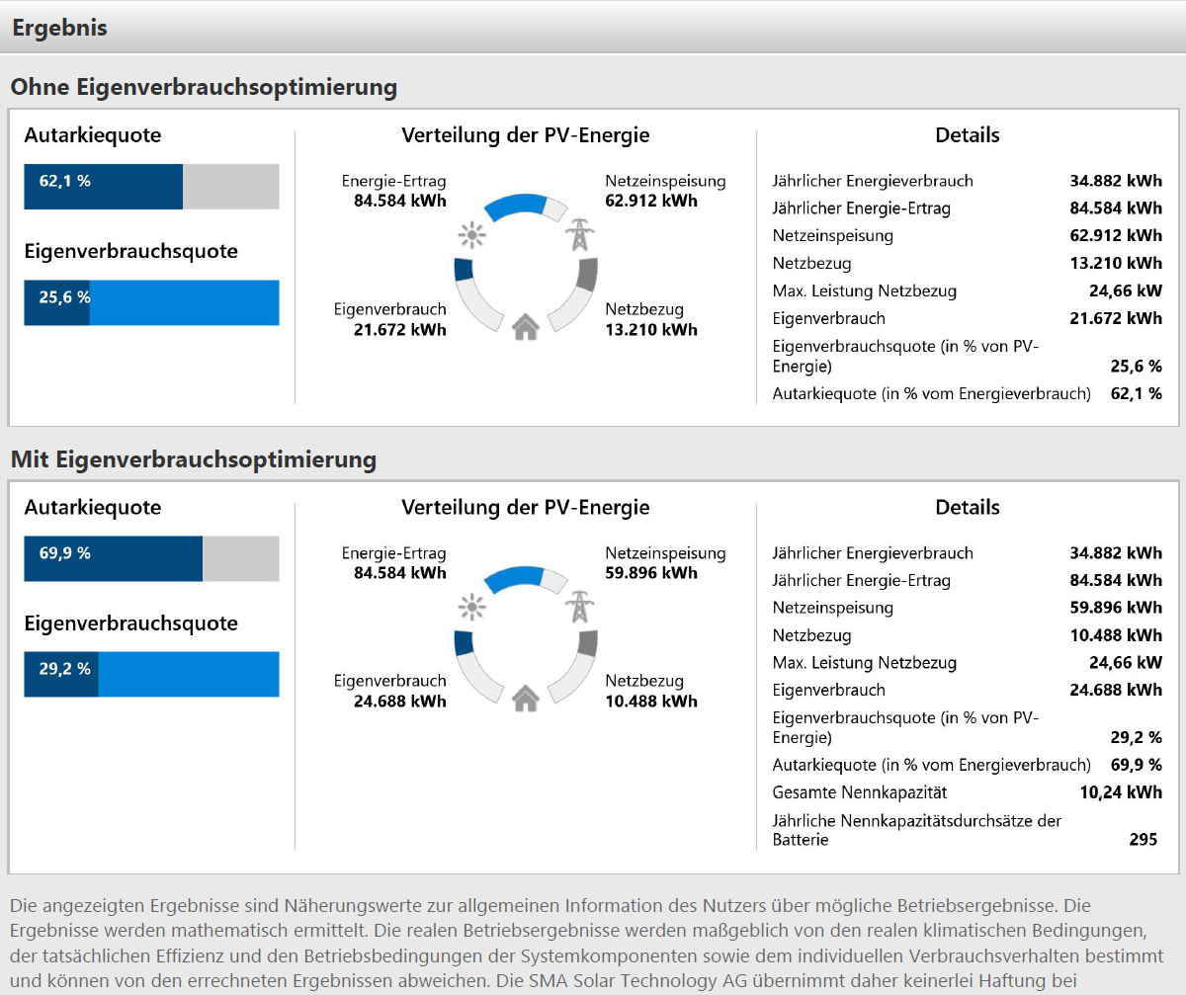The height and width of the screenshot is (995, 1186).
Task: Click the Autarkiequote bar showing 62,1 %
Action: pos(151,187)
